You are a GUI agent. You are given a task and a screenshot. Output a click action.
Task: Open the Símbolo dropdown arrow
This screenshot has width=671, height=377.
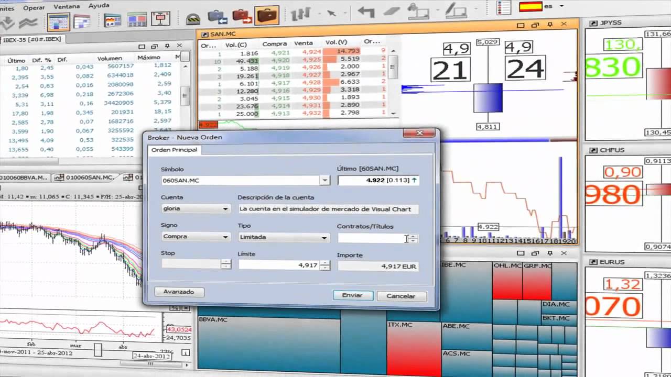pyautogui.click(x=325, y=180)
